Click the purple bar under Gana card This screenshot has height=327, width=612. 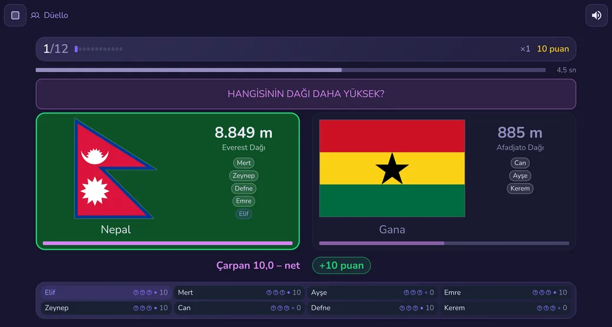pyautogui.click(x=444, y=243)
